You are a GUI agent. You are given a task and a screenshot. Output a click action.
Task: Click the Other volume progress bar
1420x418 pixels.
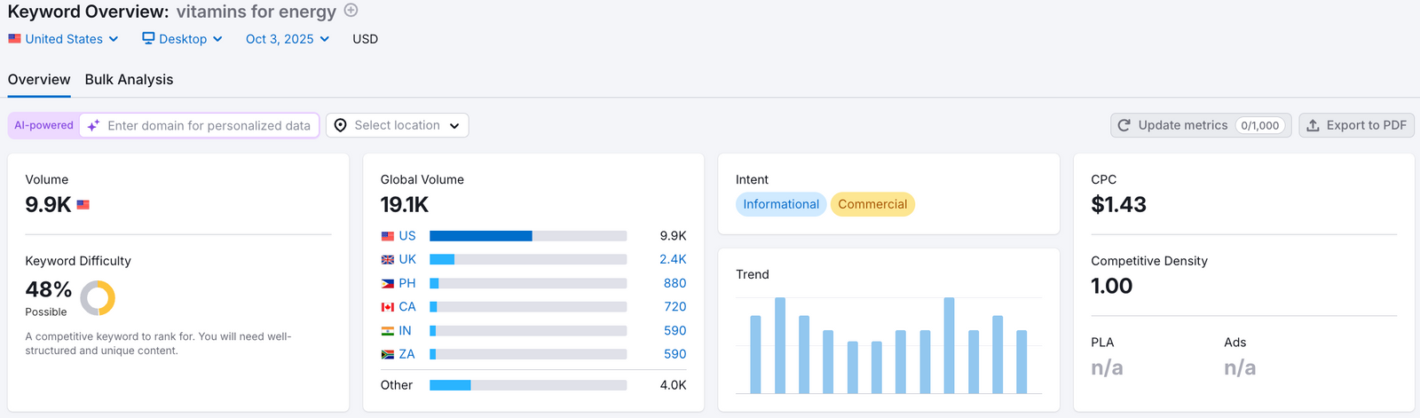(528, 385)
